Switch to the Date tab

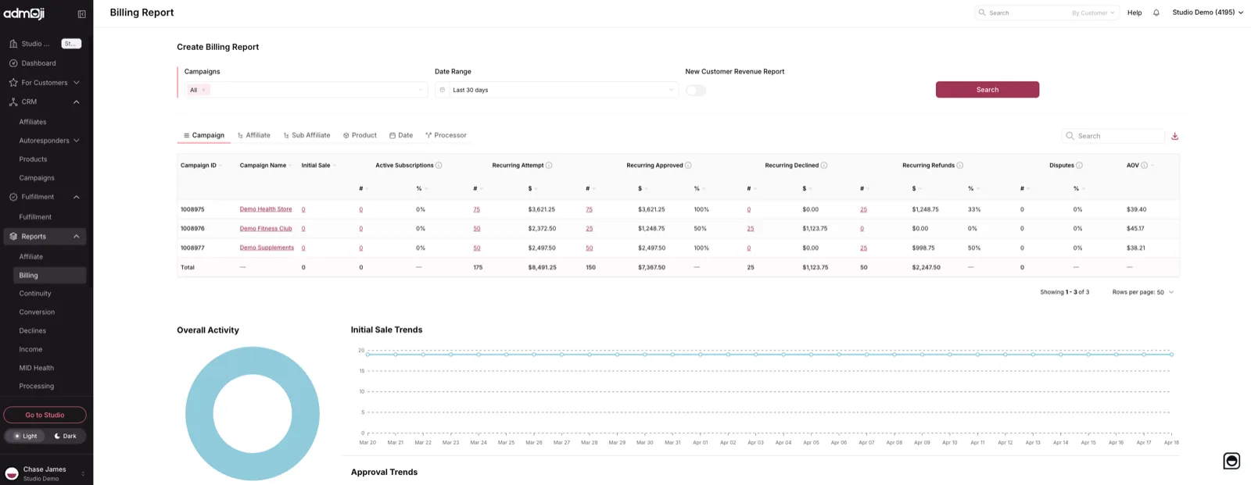pos(401,135)
